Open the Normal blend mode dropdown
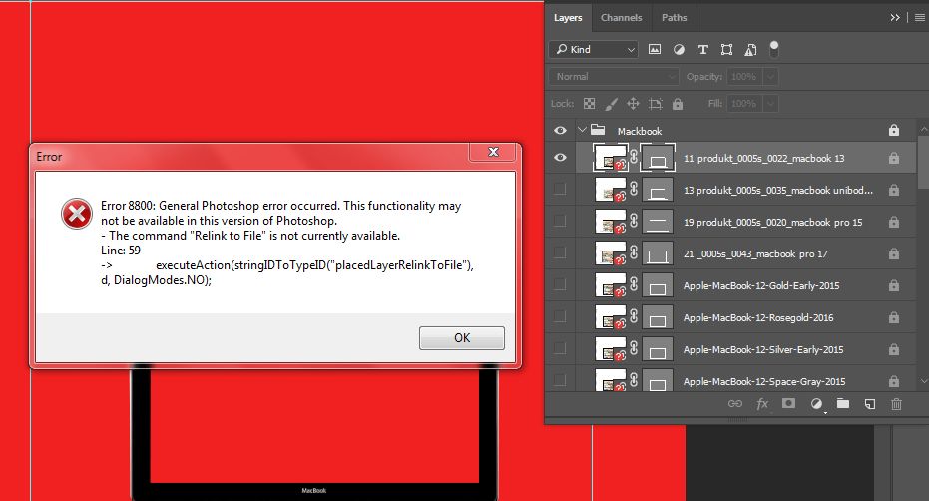The height and width of the screenshot is (501, 929). [x=614, y=77]
